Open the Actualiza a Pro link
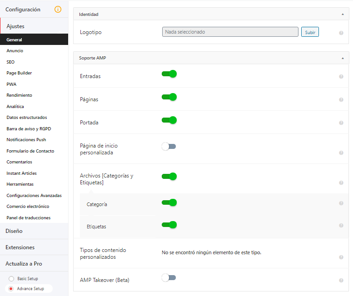The width and height of the screenshot is (353, 296). click(x=24, y=264)
